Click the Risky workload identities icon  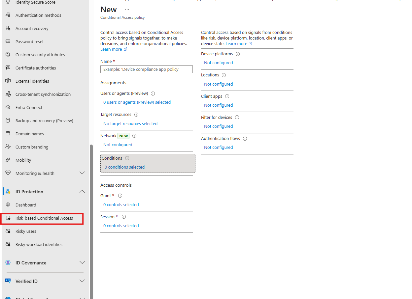pos(8,244)
